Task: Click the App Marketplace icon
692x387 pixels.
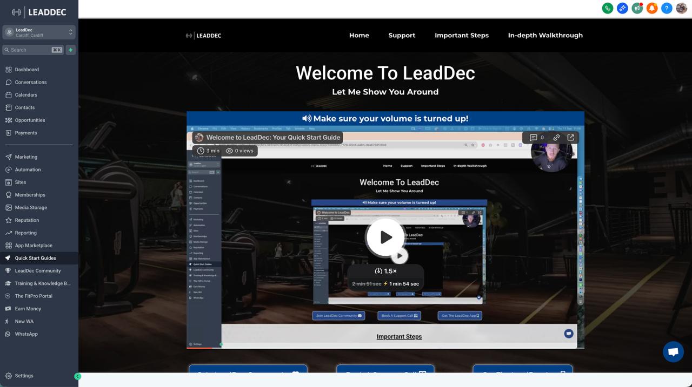Action: click(x=9, y=246)
